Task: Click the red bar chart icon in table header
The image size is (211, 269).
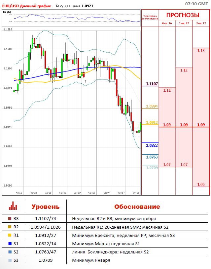Action: tap(13, 206)
